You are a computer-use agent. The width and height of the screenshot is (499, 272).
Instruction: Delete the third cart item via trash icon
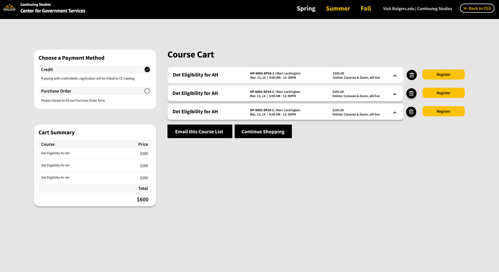[411, 112]
